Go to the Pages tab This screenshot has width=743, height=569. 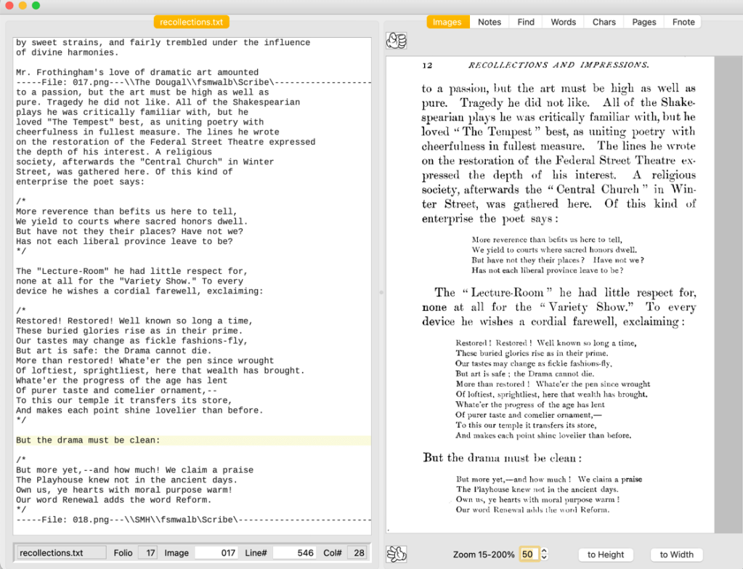[x=643, y=22]
